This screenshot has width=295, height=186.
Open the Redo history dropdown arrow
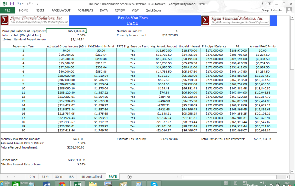click(x=33, y=4)
